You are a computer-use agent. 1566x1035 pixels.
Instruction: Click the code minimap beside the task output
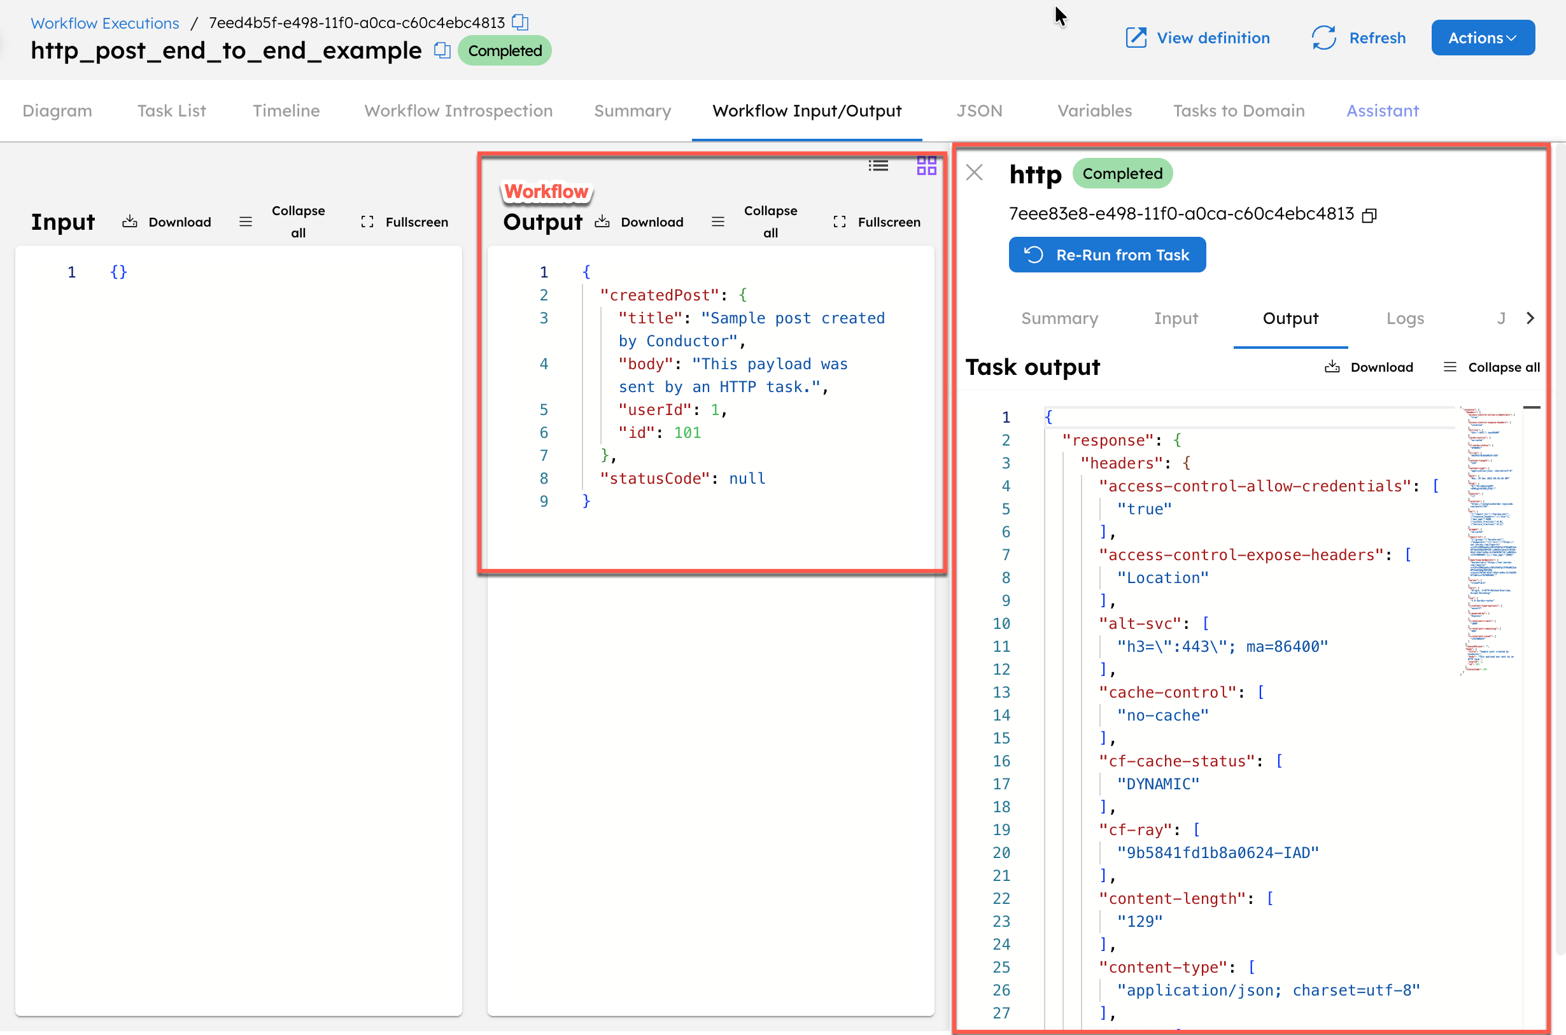pos(1490,541)
